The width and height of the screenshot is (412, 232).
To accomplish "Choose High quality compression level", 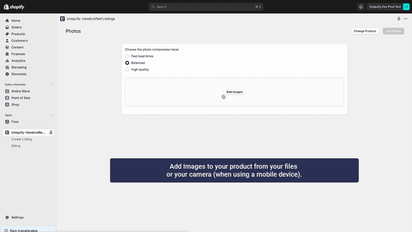I will [x=127, y=70].
